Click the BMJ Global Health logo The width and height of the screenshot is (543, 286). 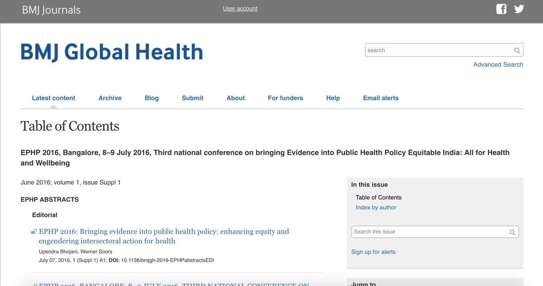coord(112,52)
